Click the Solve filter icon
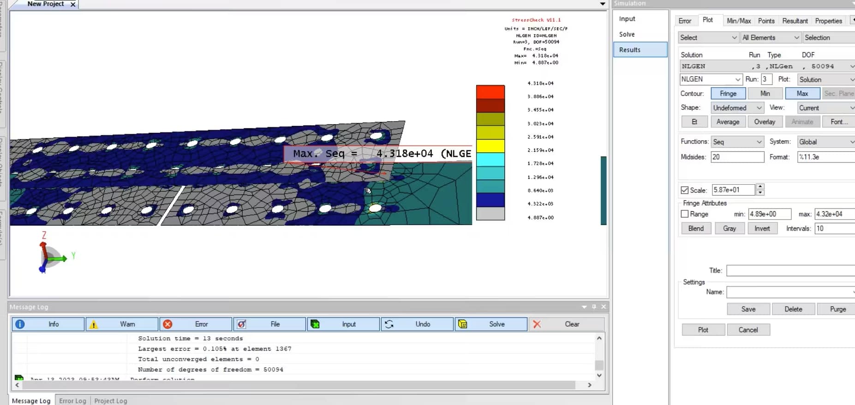The height and width of the screenshot is (405, 855). tap(463, 324)
